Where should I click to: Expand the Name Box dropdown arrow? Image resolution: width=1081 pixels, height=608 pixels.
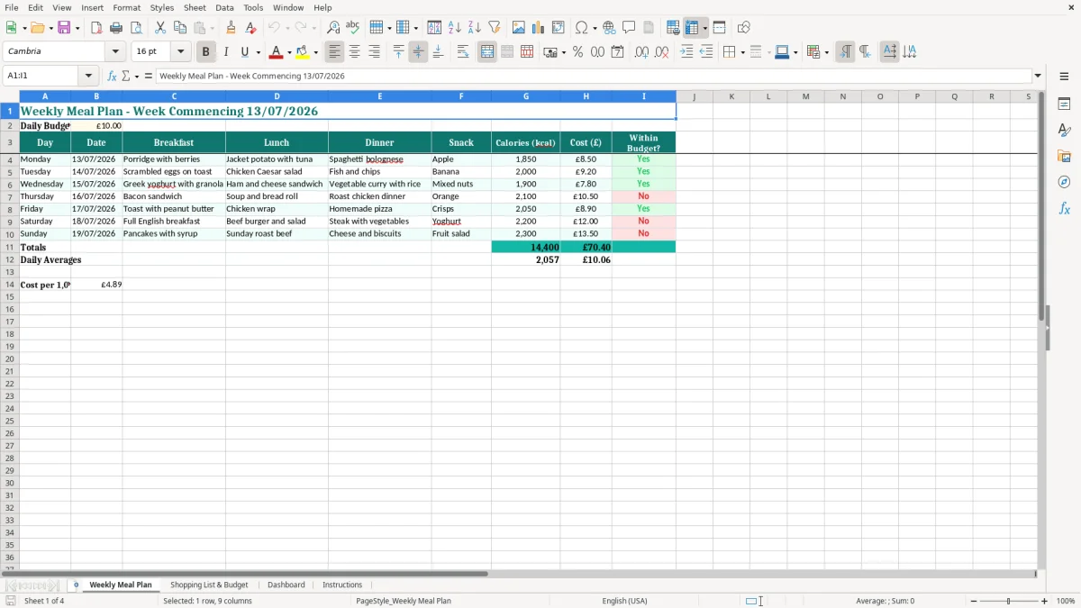88,77
